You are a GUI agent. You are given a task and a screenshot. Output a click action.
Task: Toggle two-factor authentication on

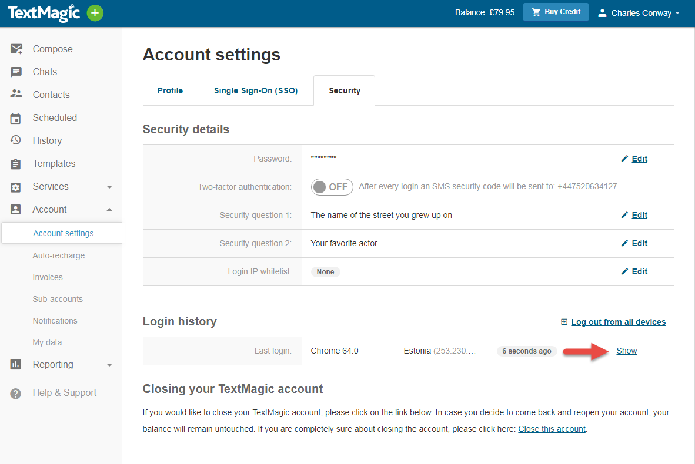pos(332,187)
